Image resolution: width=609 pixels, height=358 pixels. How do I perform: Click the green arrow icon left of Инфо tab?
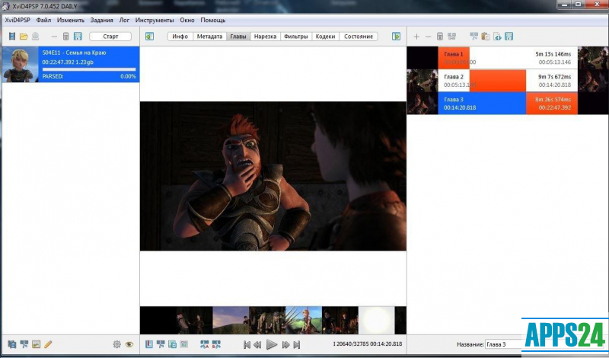149,36
